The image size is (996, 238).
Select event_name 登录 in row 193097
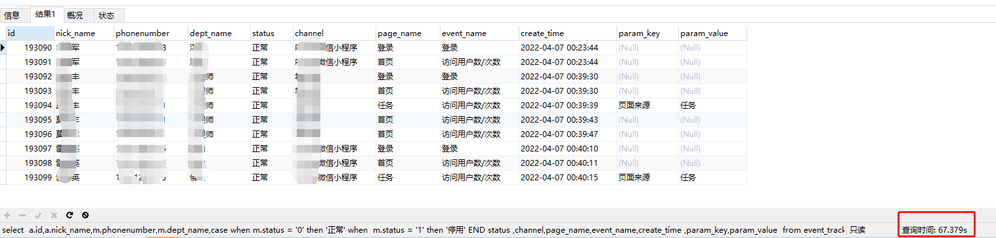pos(479,149)
